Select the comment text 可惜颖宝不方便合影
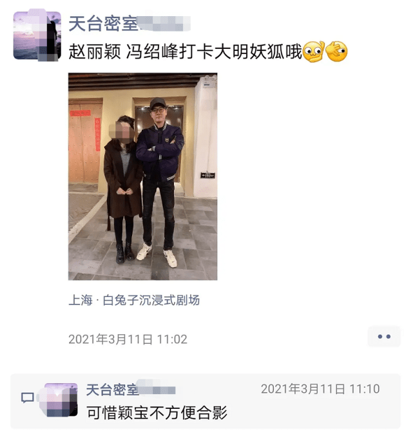Screen dimensions: 413x434 [157, 412]
